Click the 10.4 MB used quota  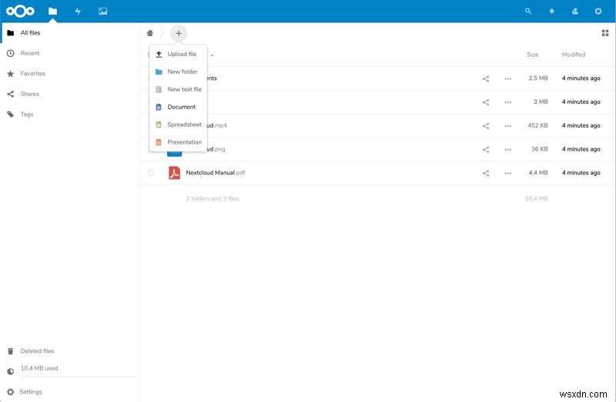[39, 368]
